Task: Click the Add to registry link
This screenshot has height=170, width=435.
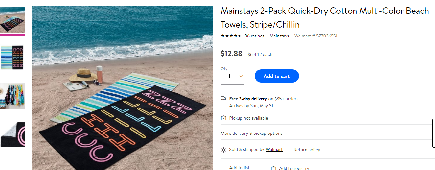Action: (x=294, y=168)
